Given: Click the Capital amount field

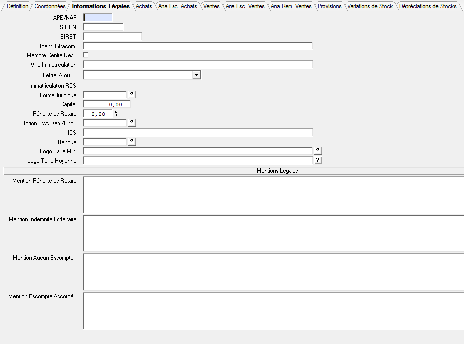Looking at the screenshot, I should [107, 104].
